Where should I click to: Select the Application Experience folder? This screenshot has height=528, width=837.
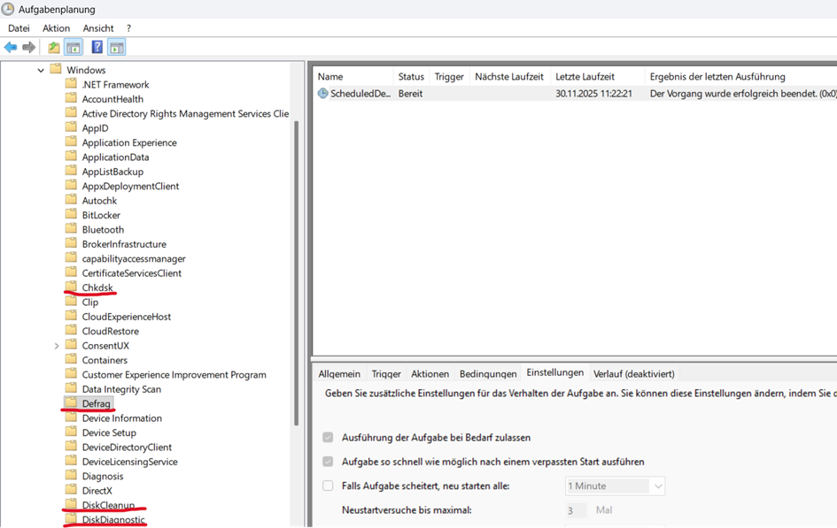click(x=129, y=142)
